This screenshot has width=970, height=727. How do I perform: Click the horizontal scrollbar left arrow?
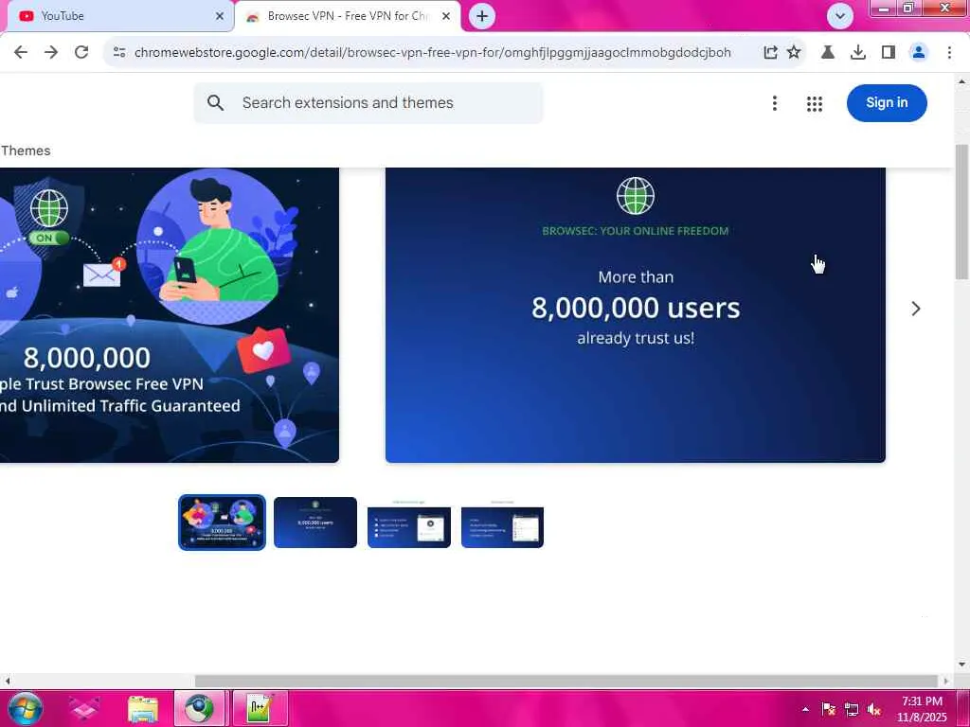7,681
